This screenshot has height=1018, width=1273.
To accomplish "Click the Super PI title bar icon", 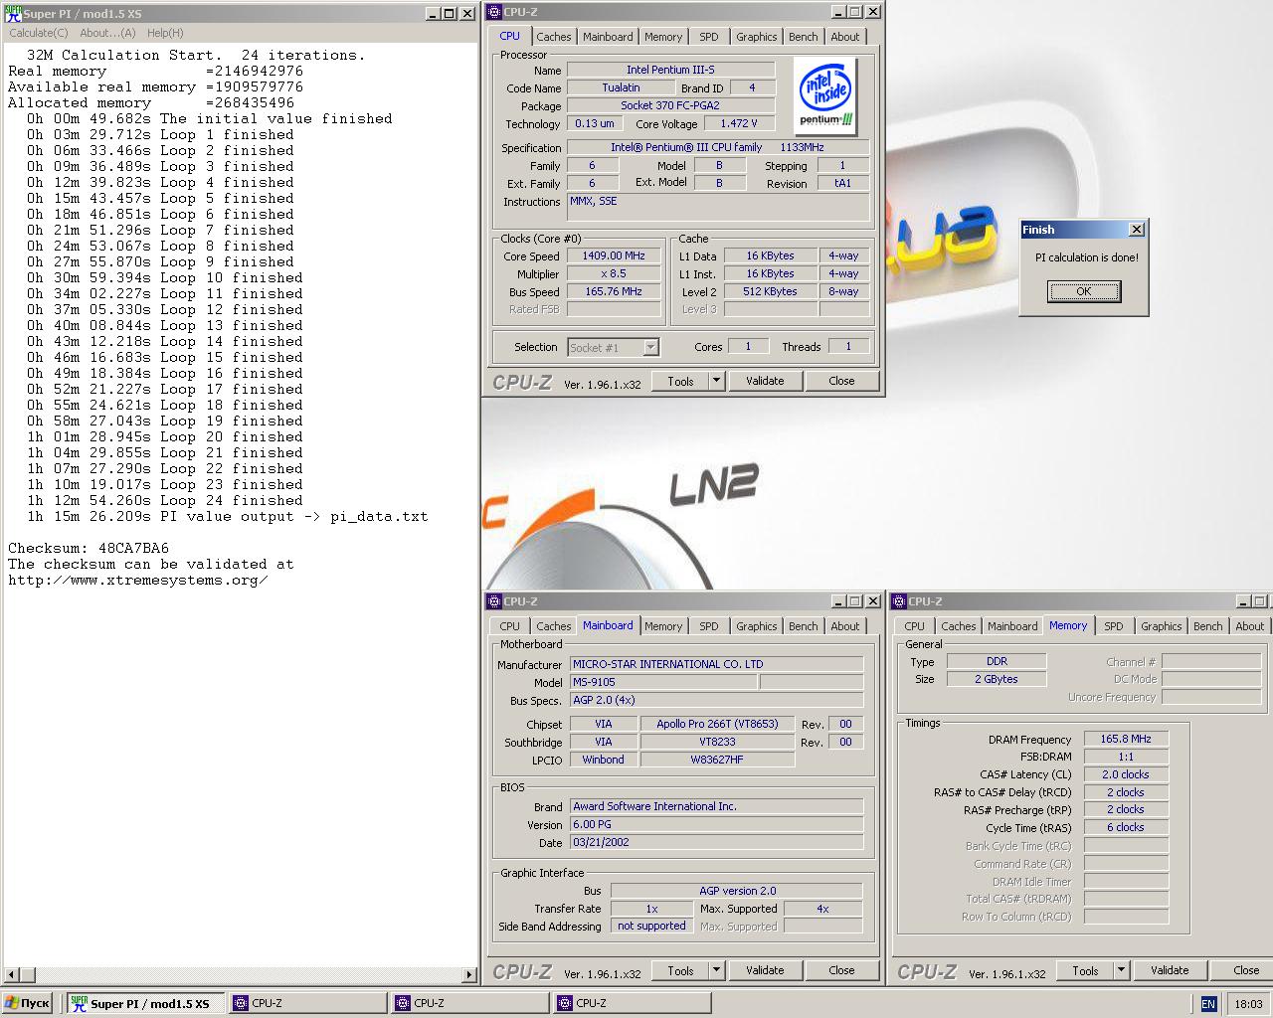I will (13, 14).
